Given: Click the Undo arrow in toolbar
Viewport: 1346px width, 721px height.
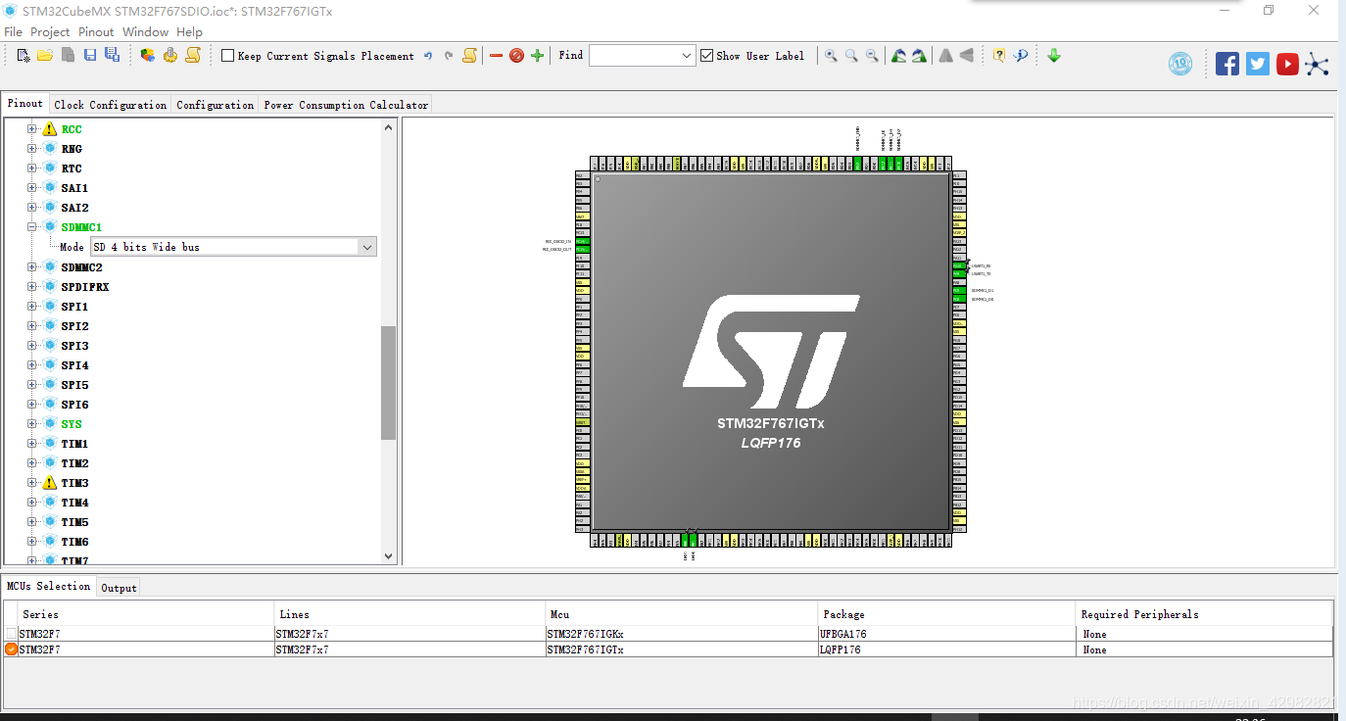Looking at the screenshot, I should tap(428, 56).
